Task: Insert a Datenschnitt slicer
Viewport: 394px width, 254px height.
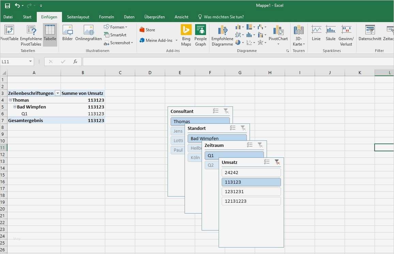Action: [x=369, y=34]
